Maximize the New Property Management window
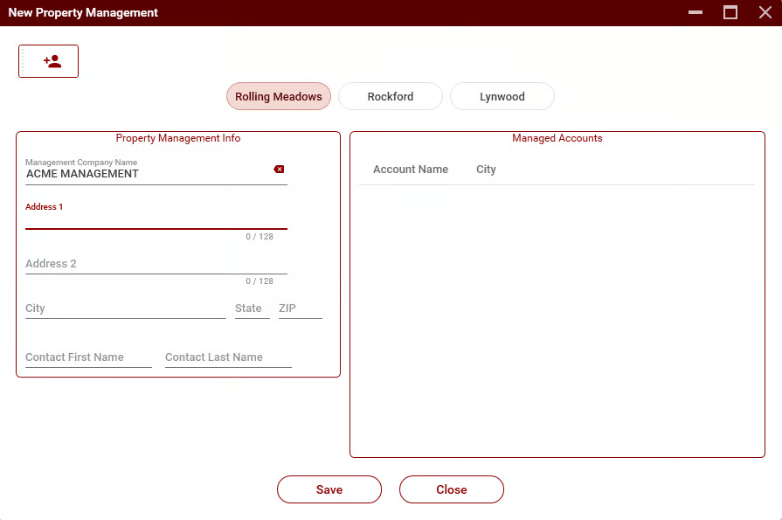 (730, 13)
